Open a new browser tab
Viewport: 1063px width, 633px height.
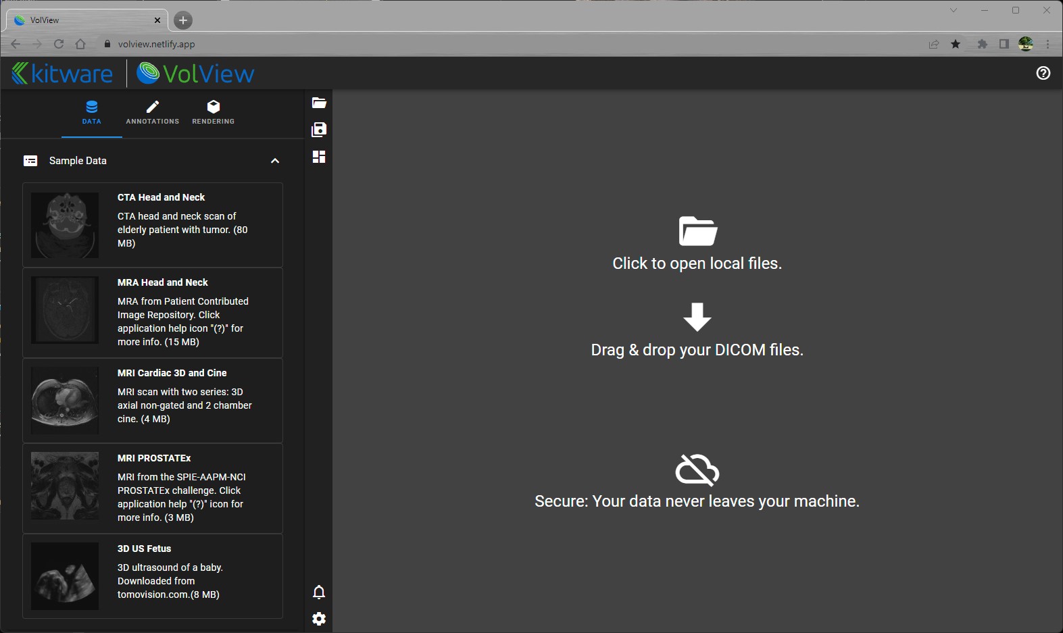click(183, 20)
